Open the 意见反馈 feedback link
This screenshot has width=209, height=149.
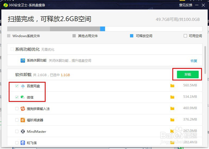pos(186,5)
